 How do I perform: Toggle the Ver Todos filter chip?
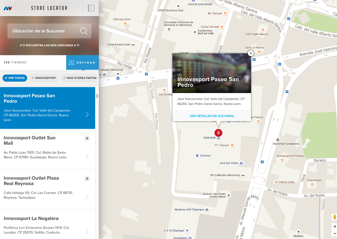(15, 78)
